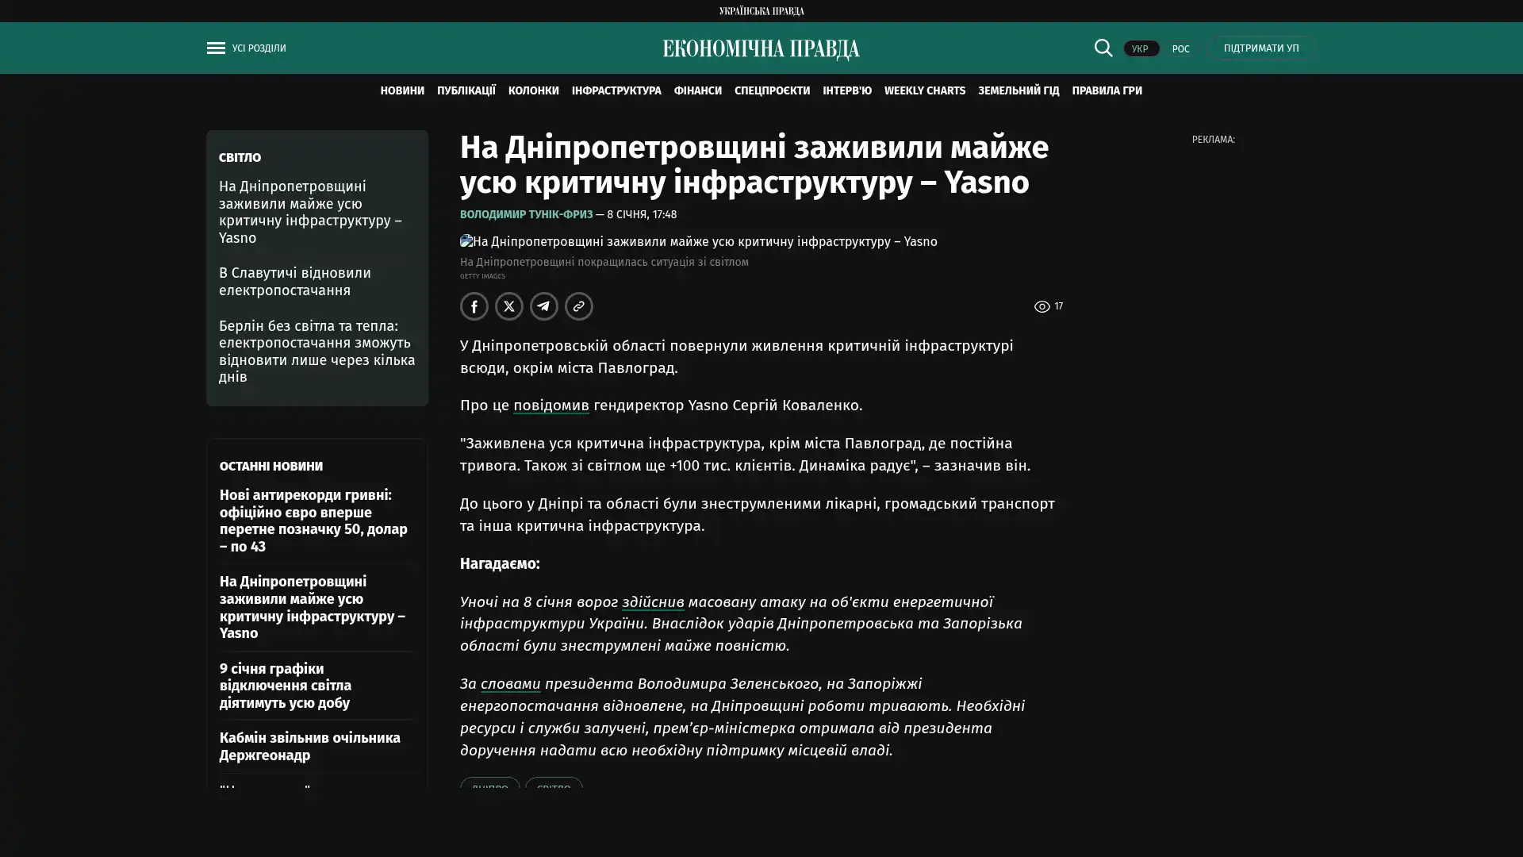
Task: Open the Новини menu section
Action: point(402,91)
